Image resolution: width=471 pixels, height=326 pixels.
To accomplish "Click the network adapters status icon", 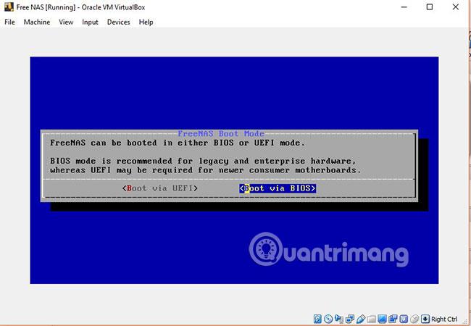I will coord(350,319).
